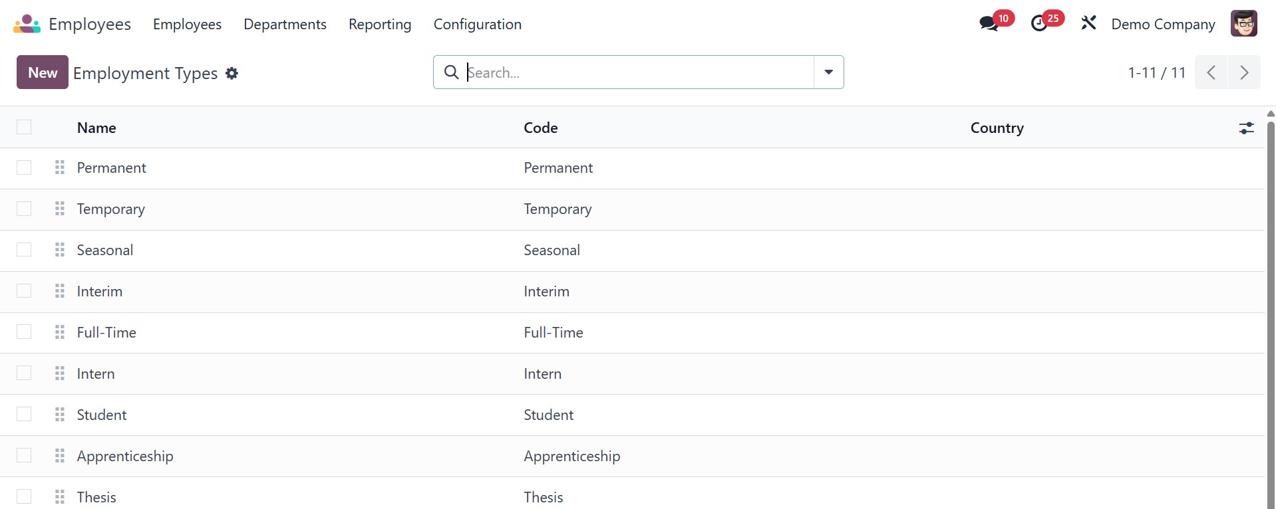This screenshot has width=1276, height=509.
Task: Open the Demo Company switcher
Action: 1163,24
